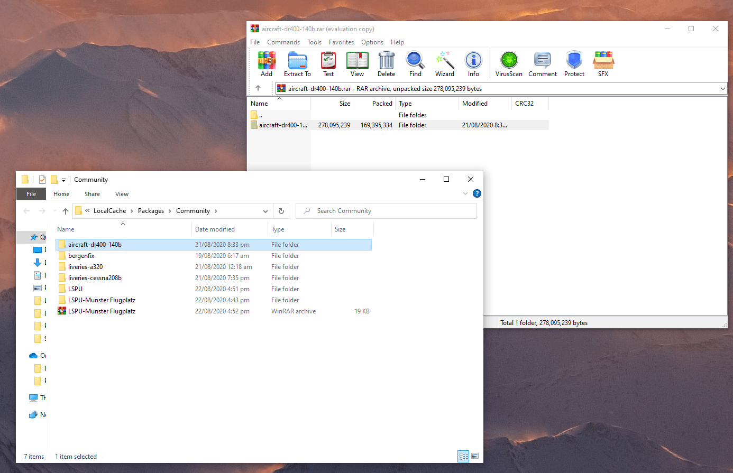Select the liveries-cessna208b folder
The width and height of the screenshot is (733, 473).
tap(95, 278)
